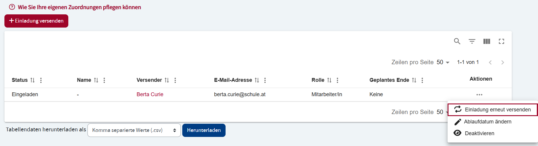The height and width of the screenshot is (146, 538).
Task: Go to next table page
Action: 503,62
